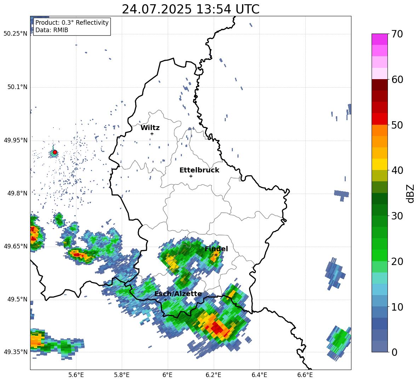Click the Wiltz station cross marker

pyautogui.click(x=152, y=134)
